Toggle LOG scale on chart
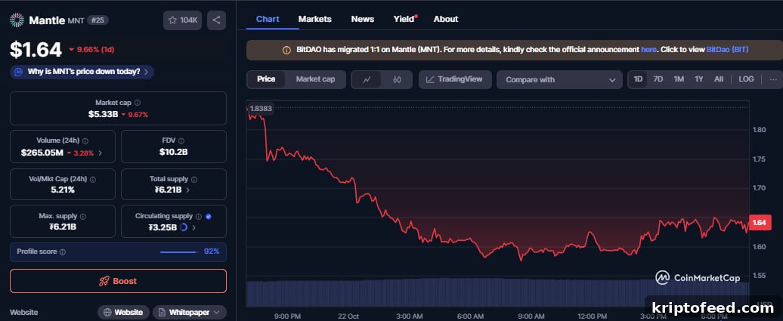Viewport: 783px width, 321px height. [746, 79]
